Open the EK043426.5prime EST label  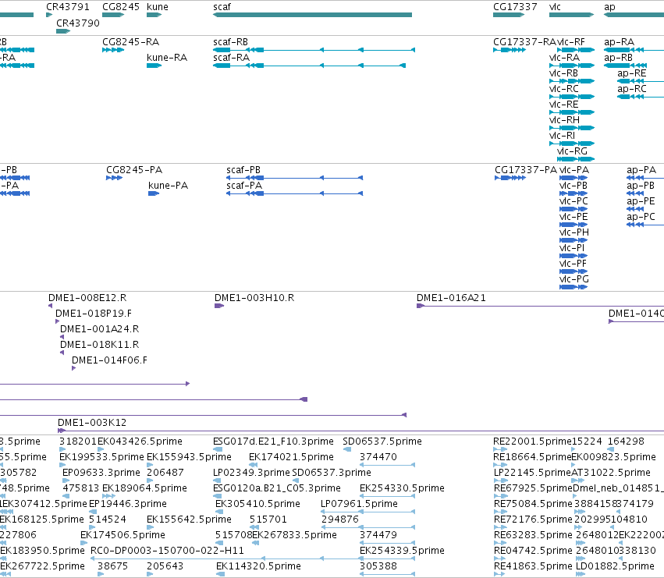point(140,441)
